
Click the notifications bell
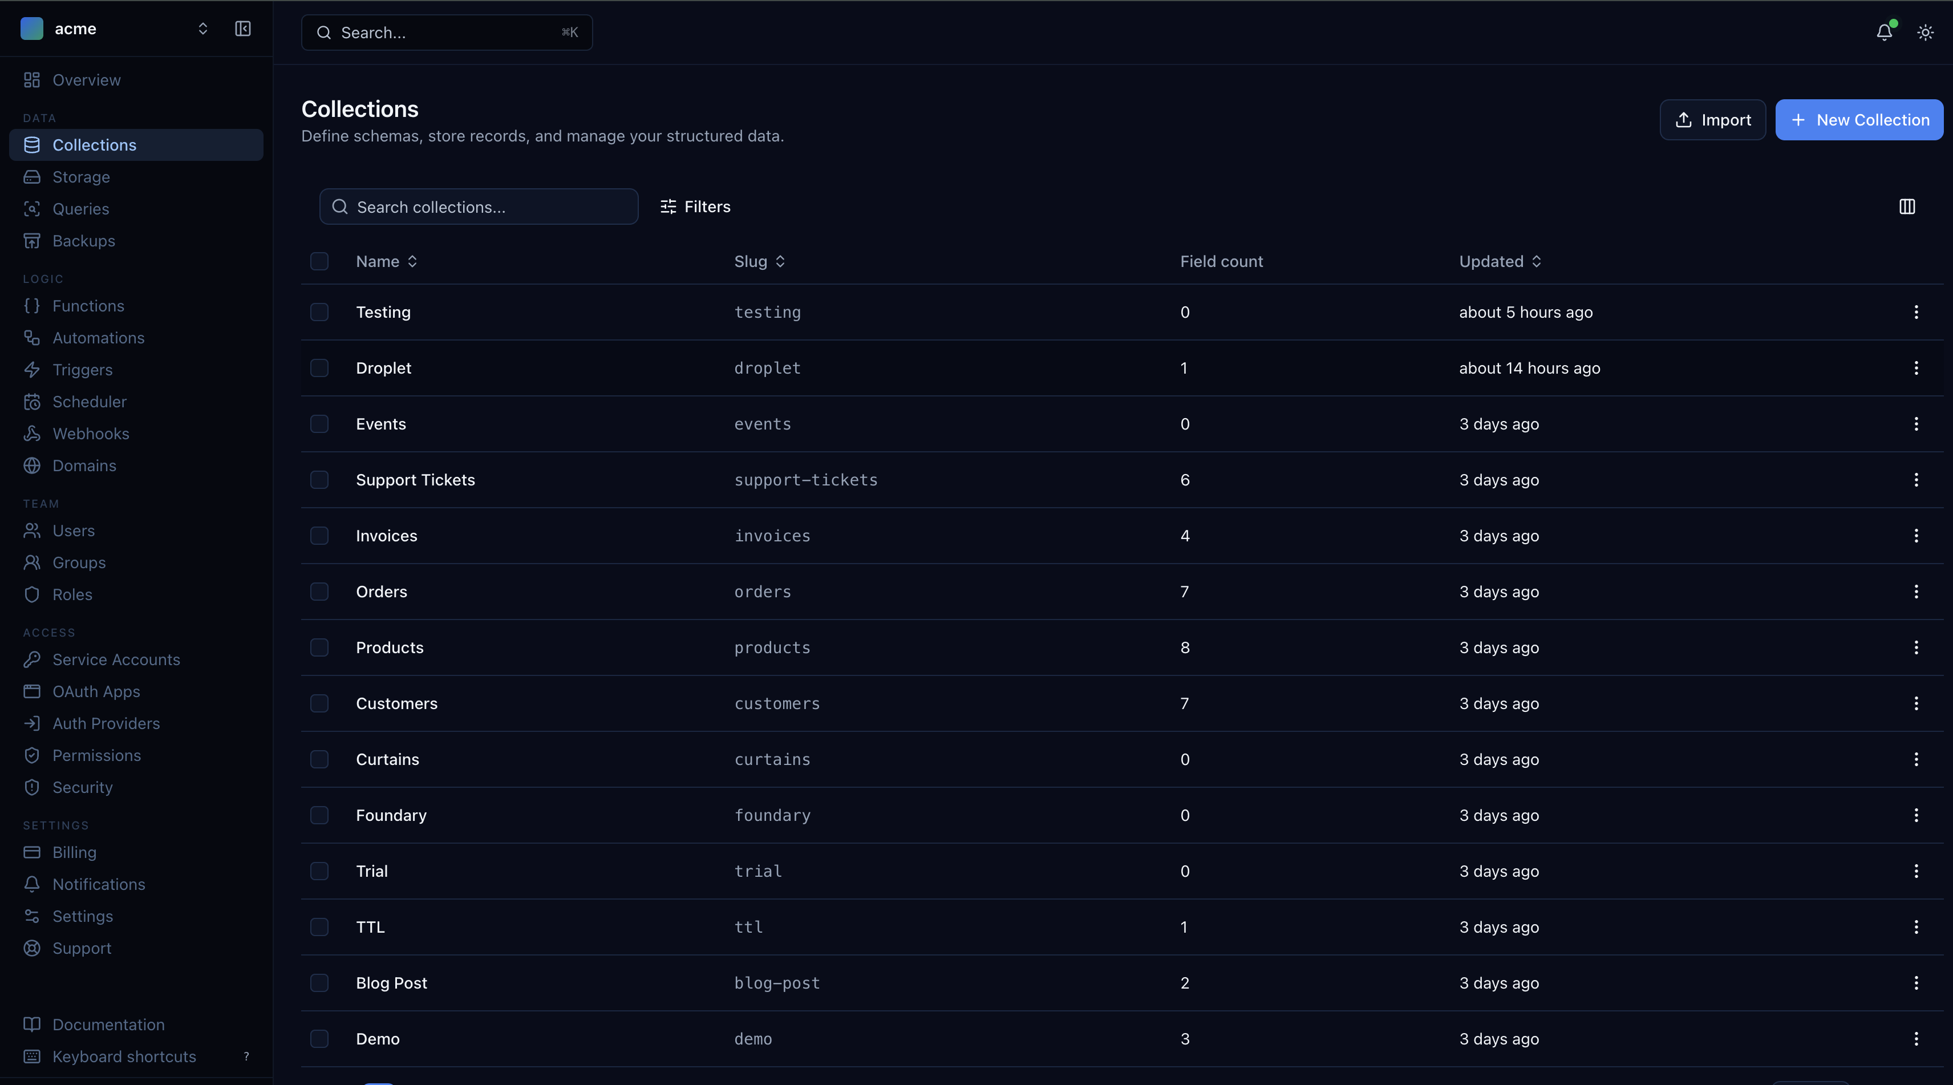pos(1885,32)
